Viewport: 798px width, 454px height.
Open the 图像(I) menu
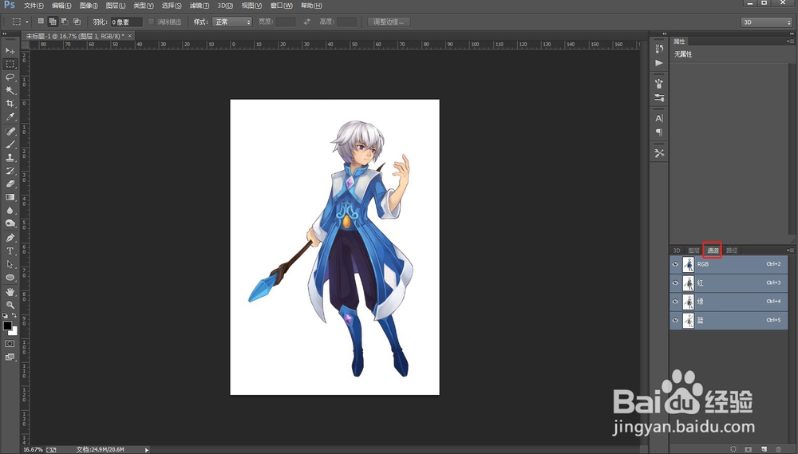click(x=88, y=6)
